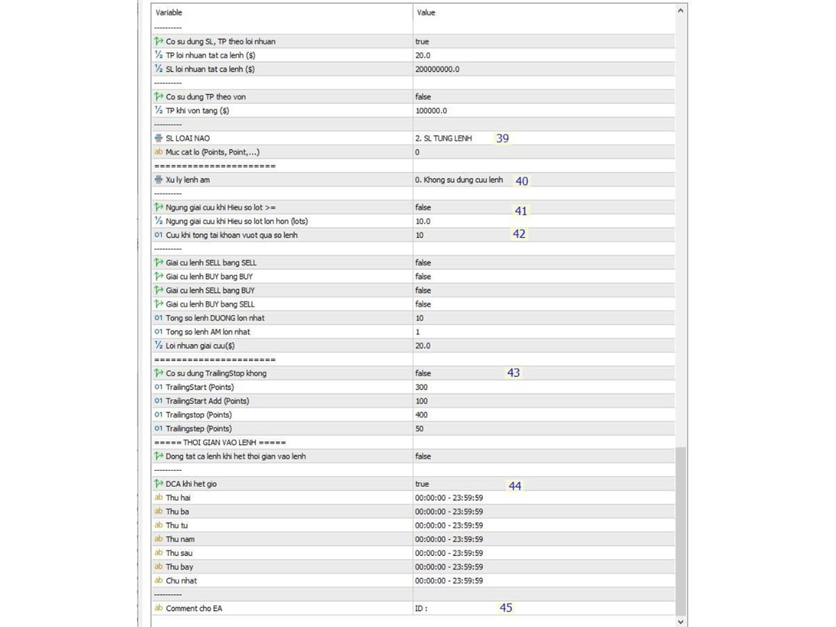Image resolution: width=836 pixels, height=627 pixels.
Task: Click the 'Variable' column header
Action: pyautogui.click(x=169, y=13)
